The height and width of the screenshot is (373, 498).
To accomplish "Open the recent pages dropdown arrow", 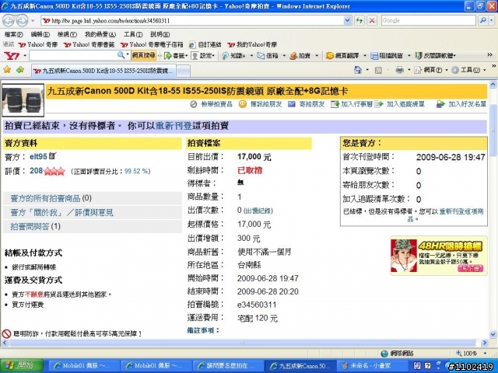I will pyautogui.click(x=33, y=21).
